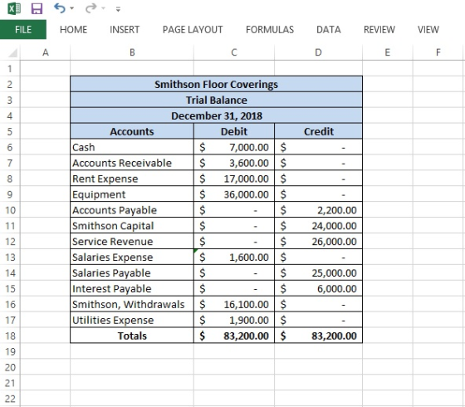Select the 83,200.00 total credit cell
The width and height of the screenshot is (465, 407).
319,336
